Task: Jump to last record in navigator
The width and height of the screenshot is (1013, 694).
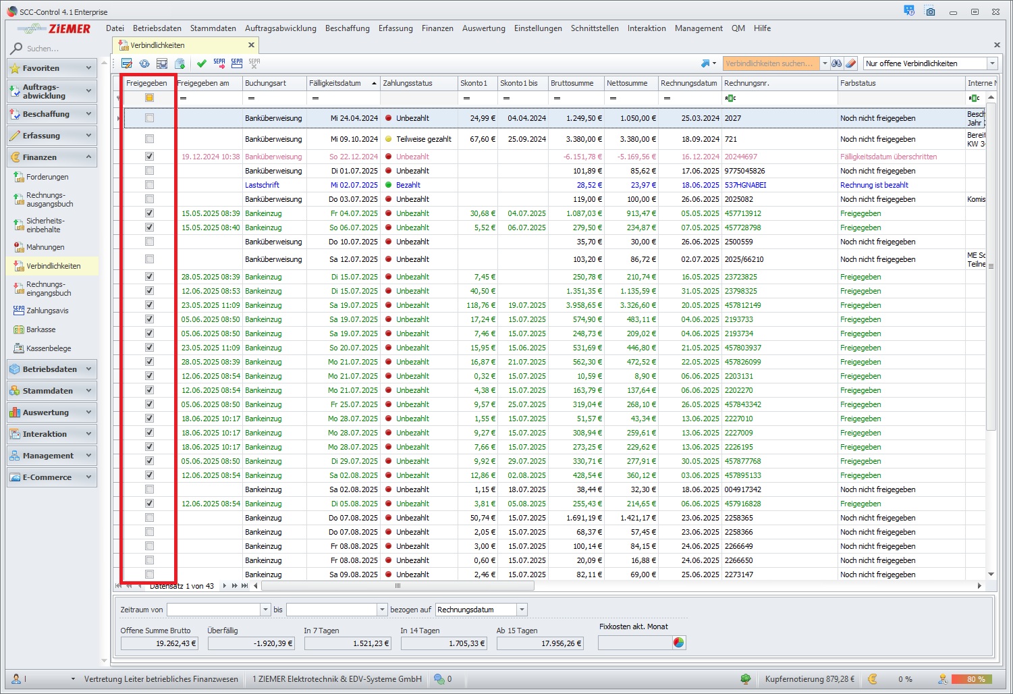Action: click(244, 586)
